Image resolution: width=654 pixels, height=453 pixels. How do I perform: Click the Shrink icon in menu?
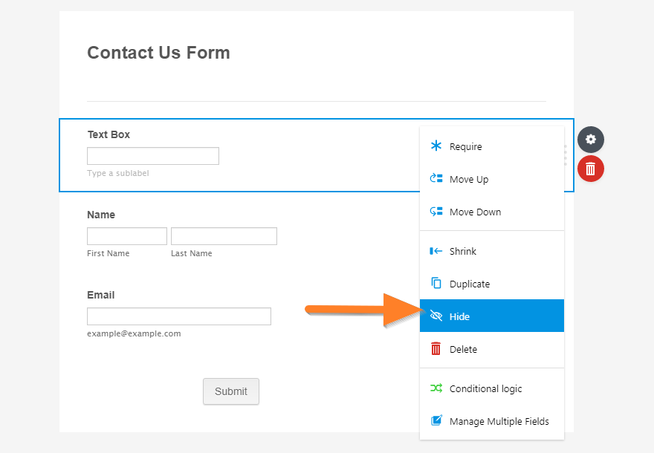(x=436, y=251)
